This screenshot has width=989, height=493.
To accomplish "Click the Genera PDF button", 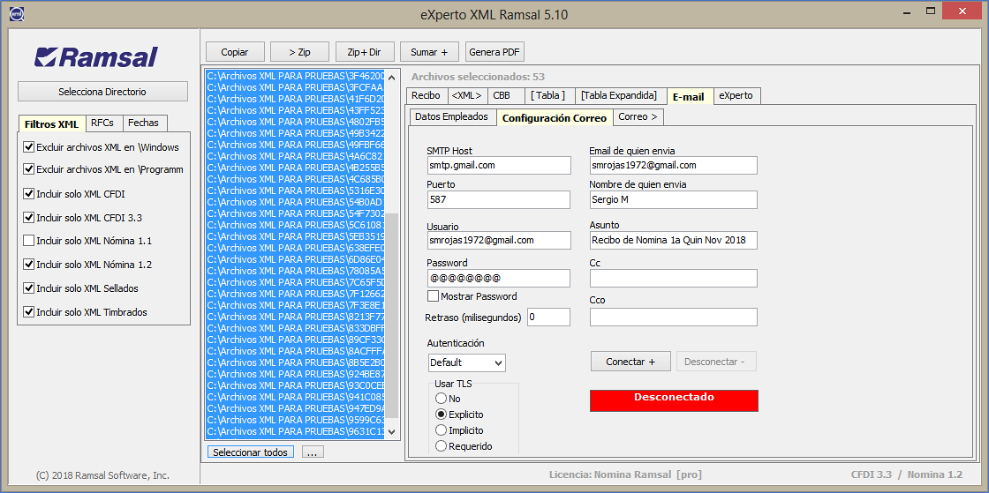I will coord(494,52).
